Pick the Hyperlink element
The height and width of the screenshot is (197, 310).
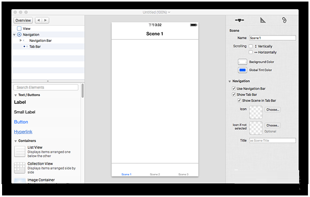(23, 132)
